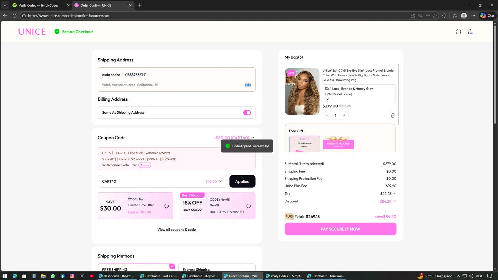Collapse the Coupon Code section chevron

click(253, 138)
